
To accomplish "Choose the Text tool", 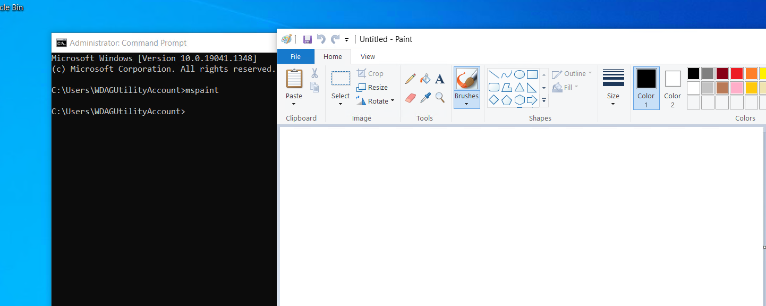I will 440,79.
